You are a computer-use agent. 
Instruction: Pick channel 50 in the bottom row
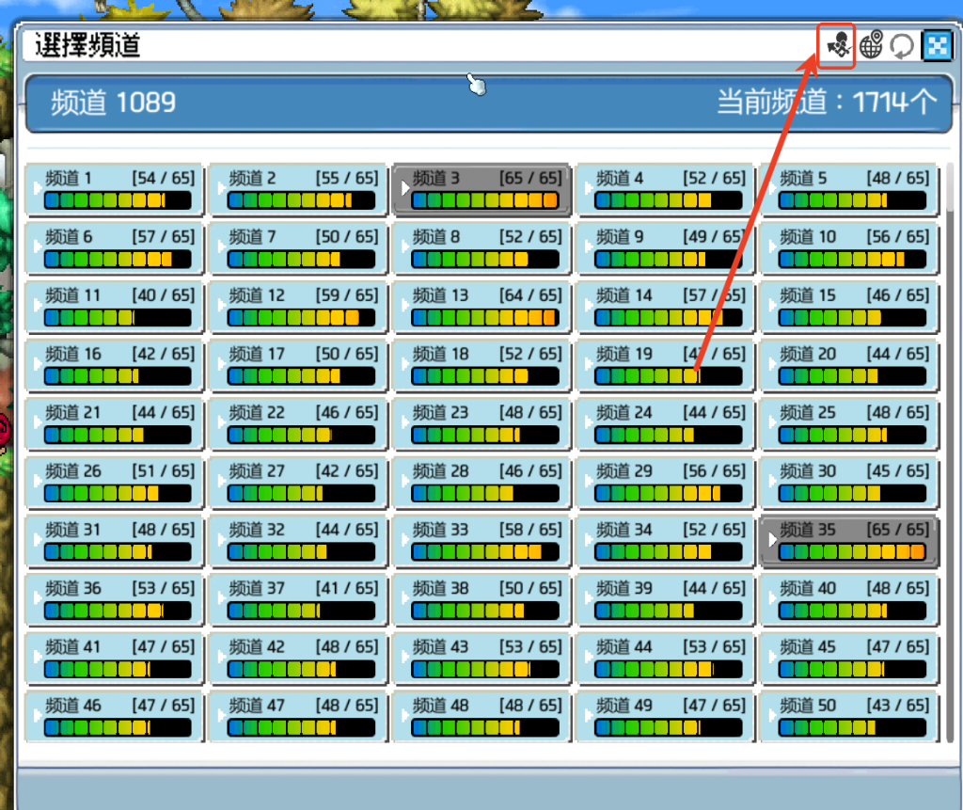[x=849, y=717]
